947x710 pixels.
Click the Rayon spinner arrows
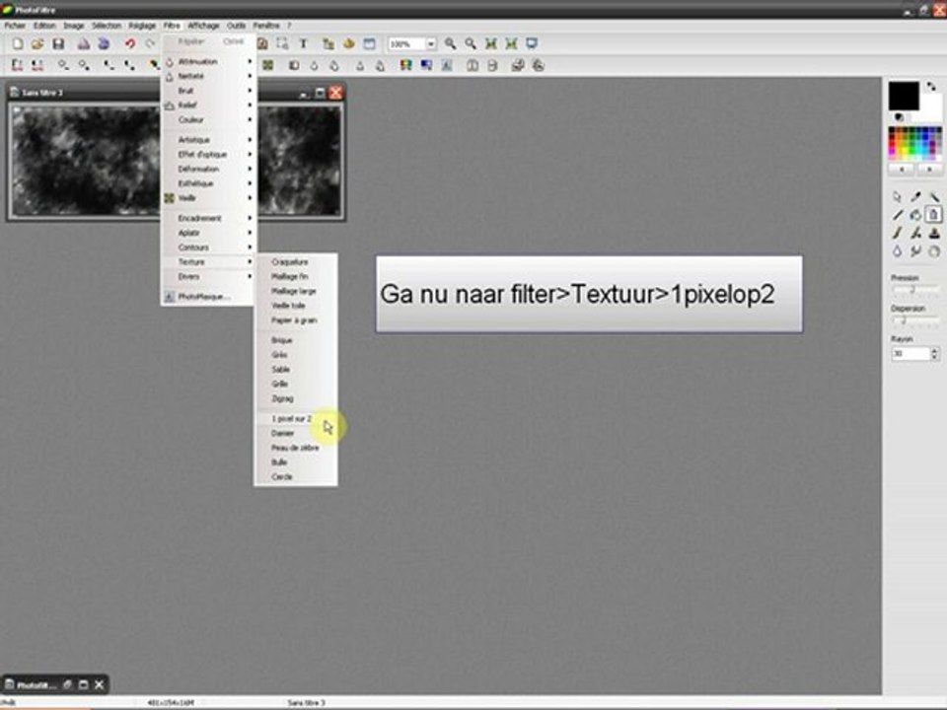point(935,354)
